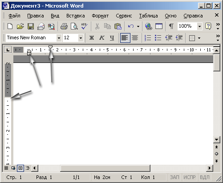Click the horizontal scrollbar thumb
The height and width of the screenshot is (183, 223).
click(105, 168)
